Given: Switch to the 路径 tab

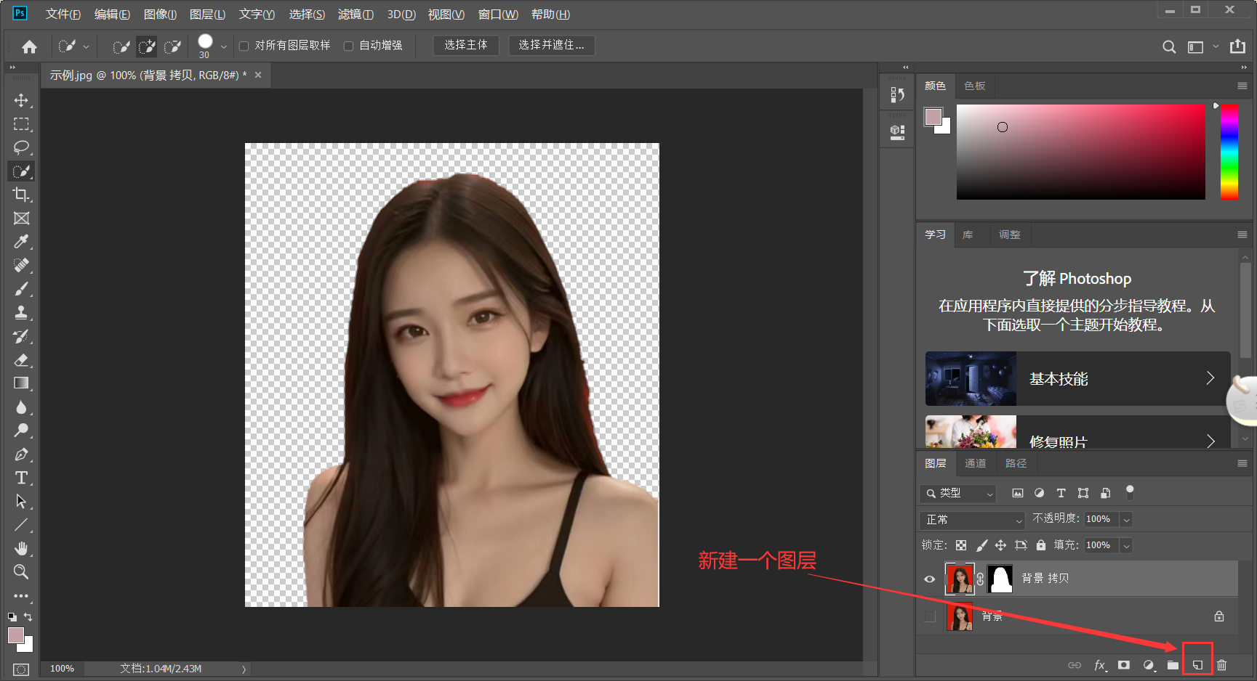Looking at the screenshot, I should (1016, 463).
